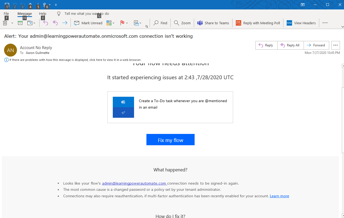Select Mark Unread in the ribbon
This screenshot has height=218, width=344.
(88, 23)
